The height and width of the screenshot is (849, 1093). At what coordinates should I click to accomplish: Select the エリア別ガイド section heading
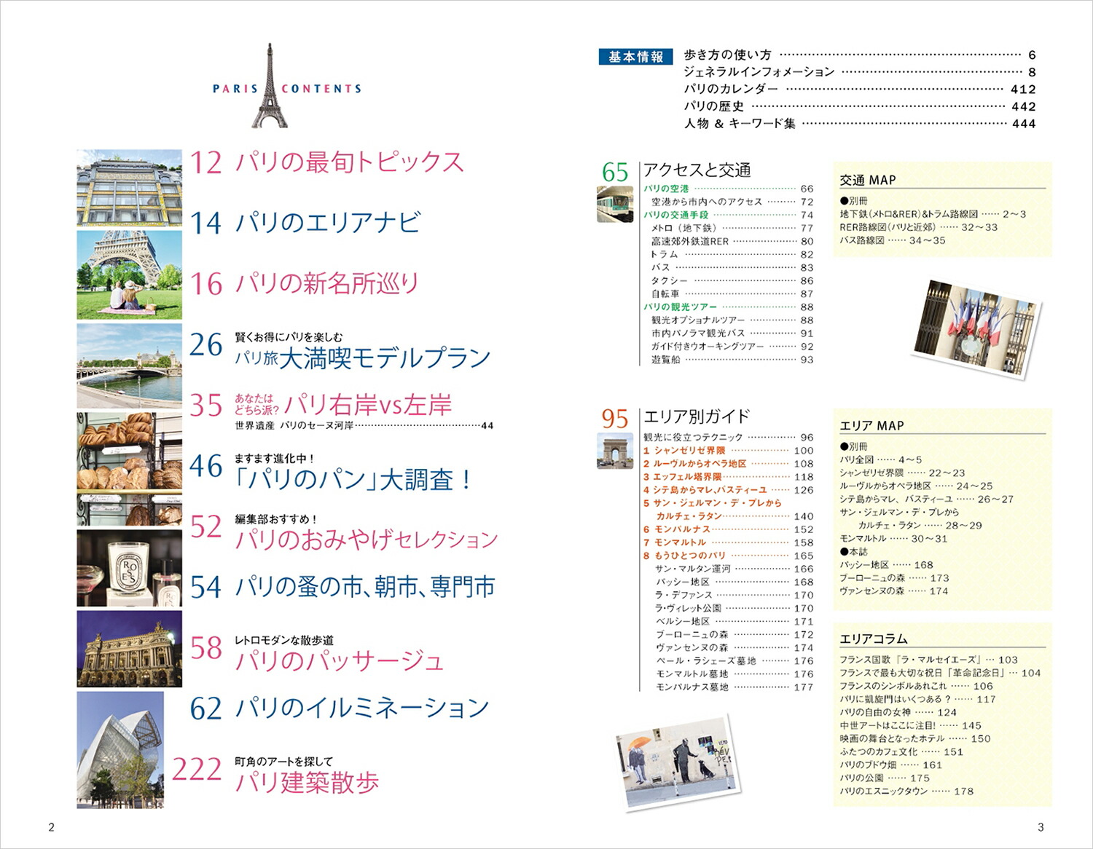click(696, 416)
